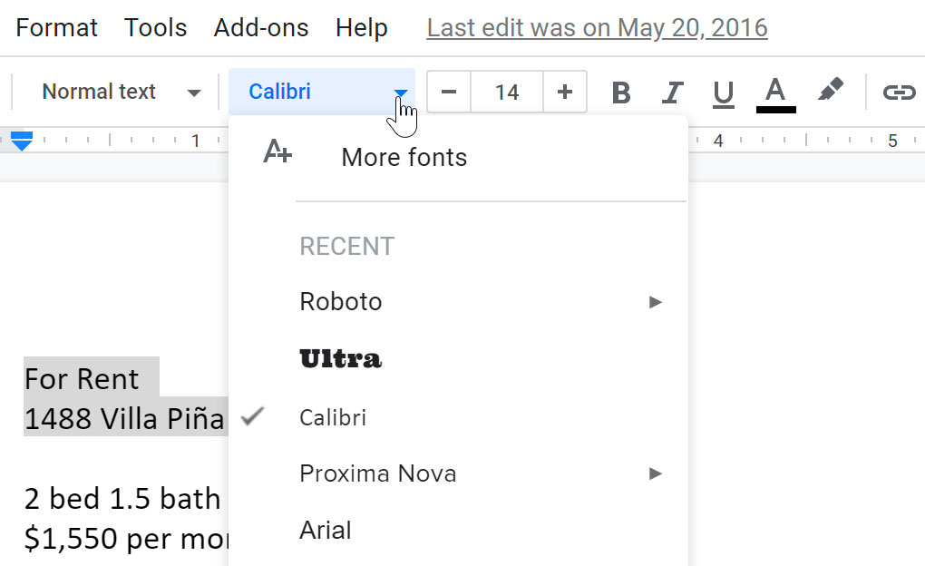
Task: Open the text color picker
Action: pyautogui.click(x=775, y=92)
